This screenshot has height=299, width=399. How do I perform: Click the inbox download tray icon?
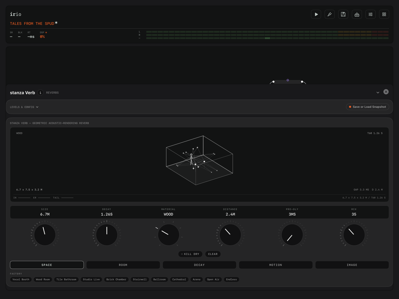coord(357,14)
